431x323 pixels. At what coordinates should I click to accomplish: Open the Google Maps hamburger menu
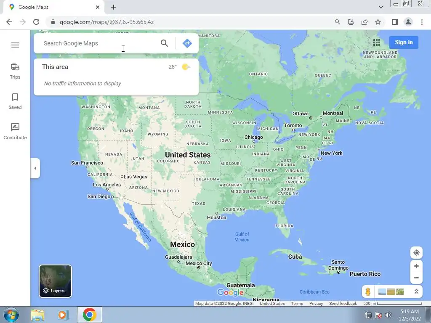click(15, 45)
